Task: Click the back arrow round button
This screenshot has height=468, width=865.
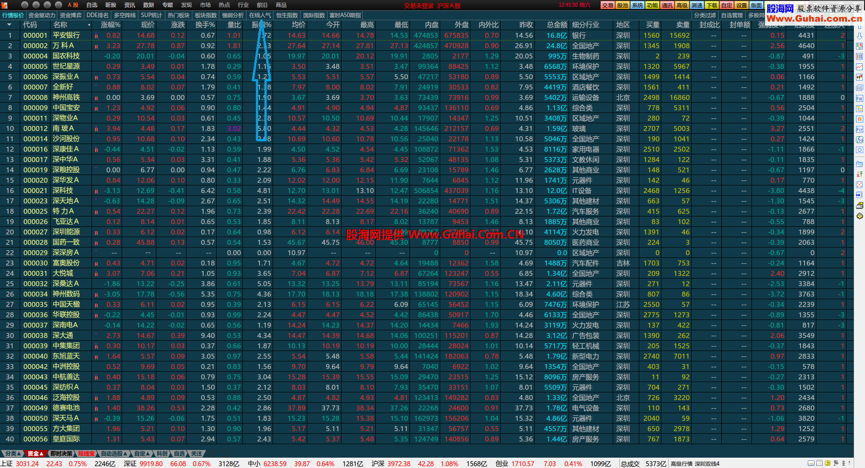Action: [x=36, y=5]
